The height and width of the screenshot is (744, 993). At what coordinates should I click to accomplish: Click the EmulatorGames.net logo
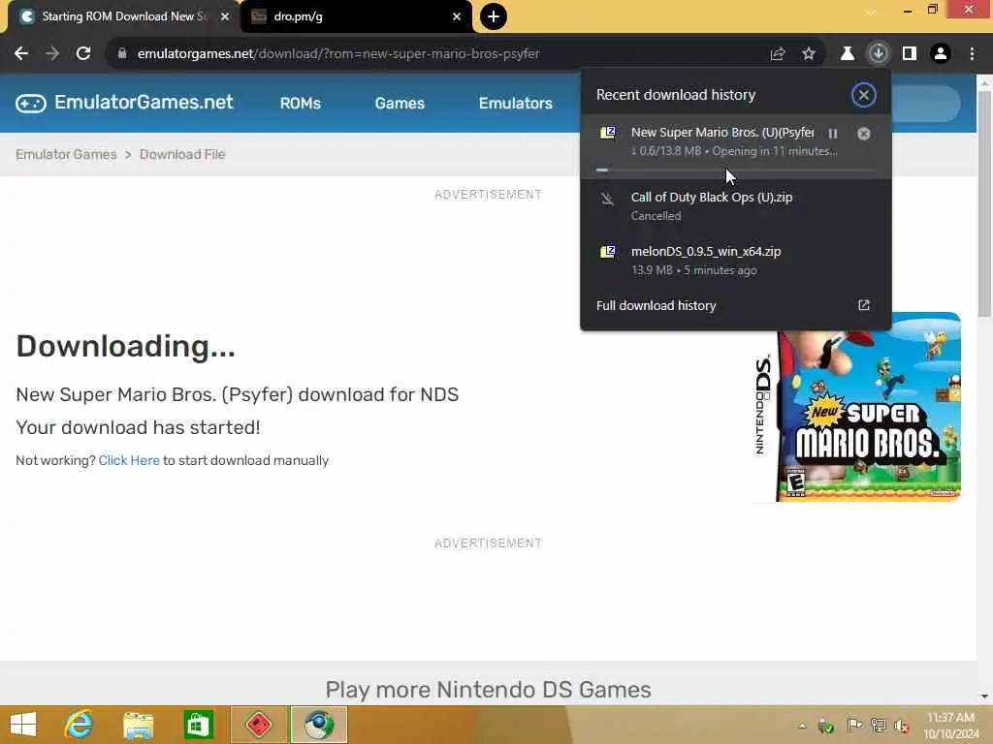point(124,103)
